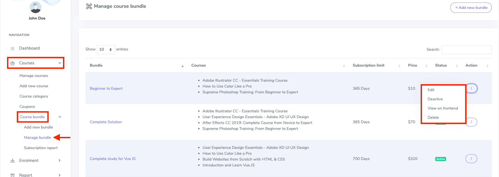Open Subscription report in sidebar

pyautogui.click(x=41, y=148)
